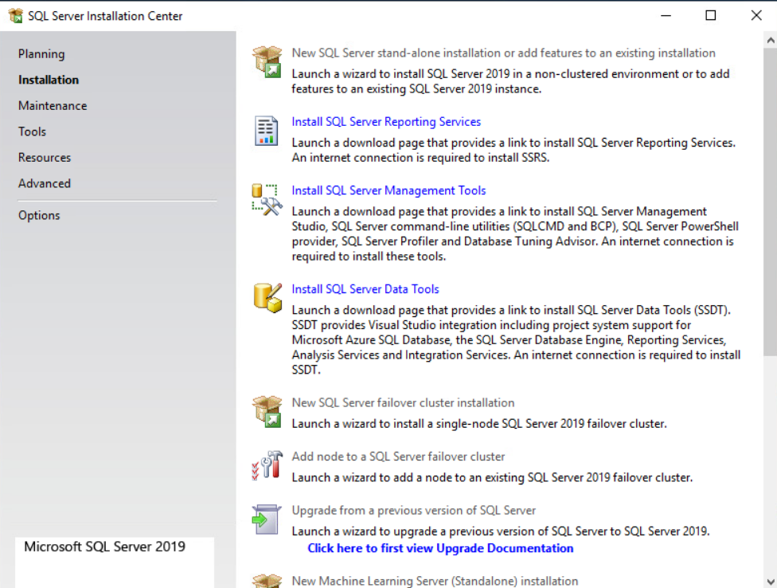
Task: Click the Data Tools cylinder icon
Action: coord(267,298)
